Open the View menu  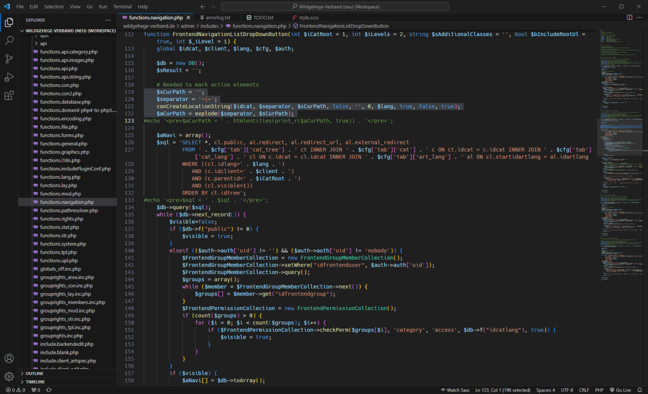pos(75,6)
